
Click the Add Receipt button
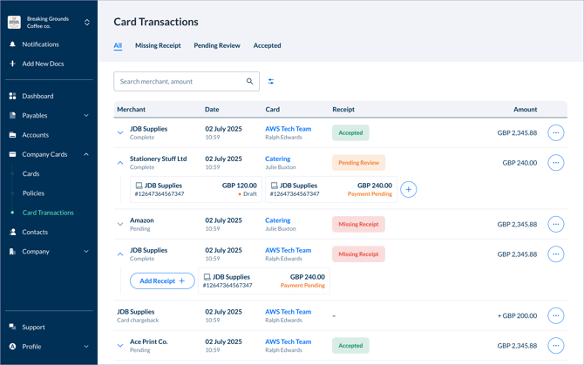[x=162, y=281]
